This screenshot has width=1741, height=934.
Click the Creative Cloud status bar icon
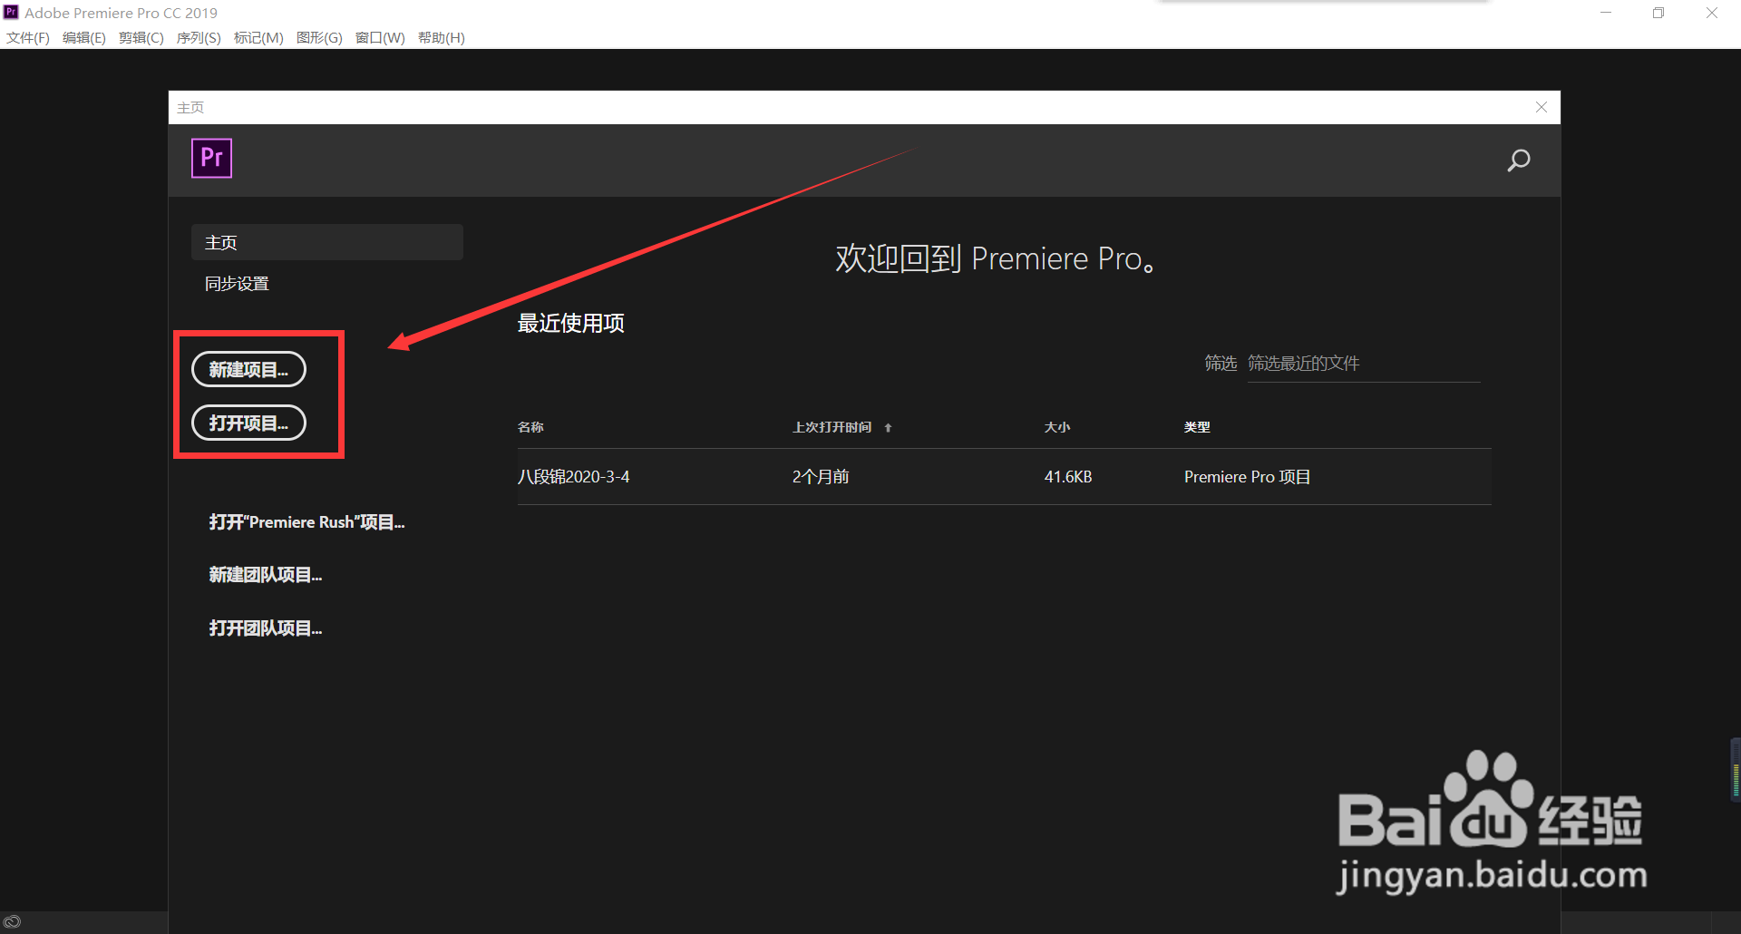tap(12, 922)
